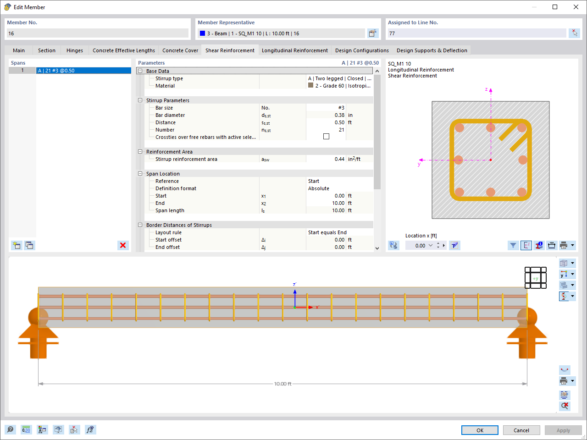
Task: Open the help assistant icon
Action: coord(10,429)
